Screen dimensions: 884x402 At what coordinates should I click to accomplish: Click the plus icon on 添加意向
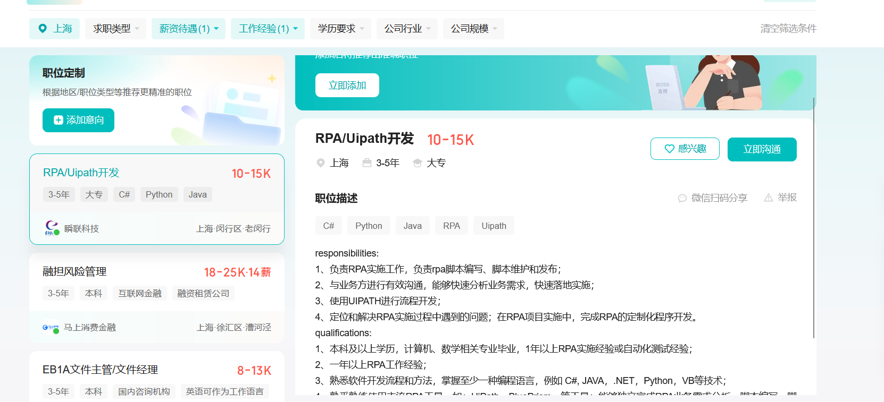[59, 120]
